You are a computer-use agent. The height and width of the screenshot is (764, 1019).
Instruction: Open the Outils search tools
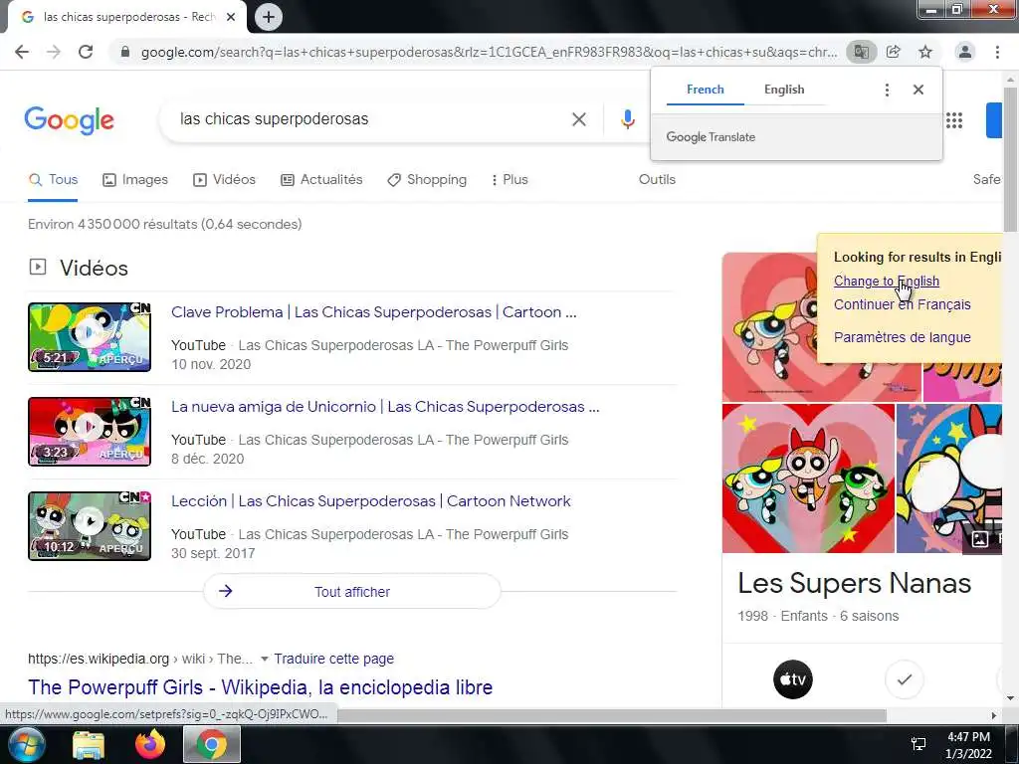(657, 180)
